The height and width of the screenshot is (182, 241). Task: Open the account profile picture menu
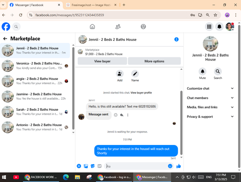click(x=229, y=26)
